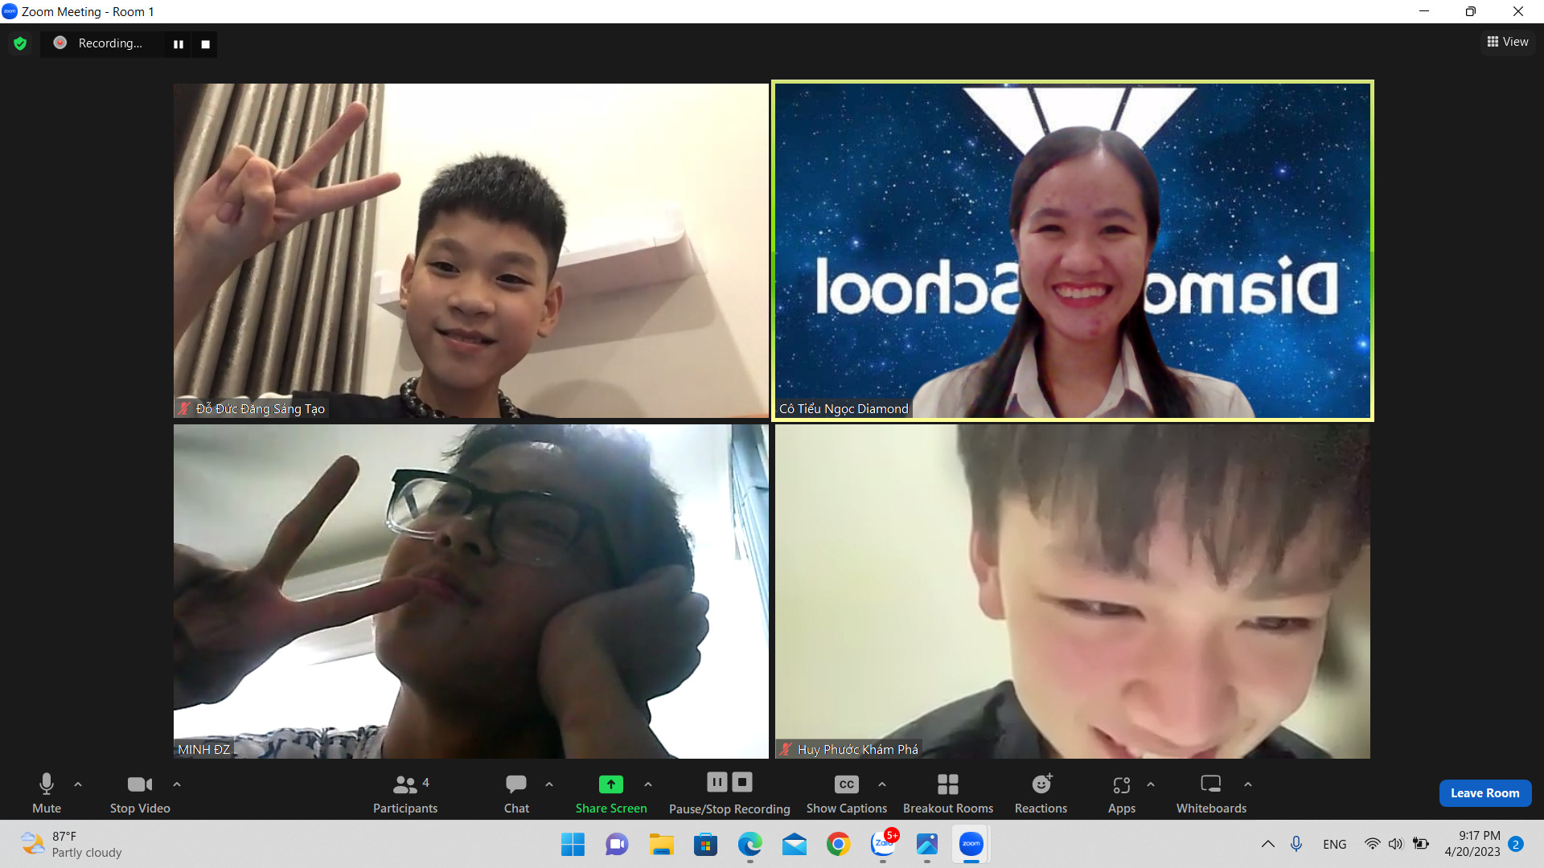Open Breakout Rooms

point(947,792)
